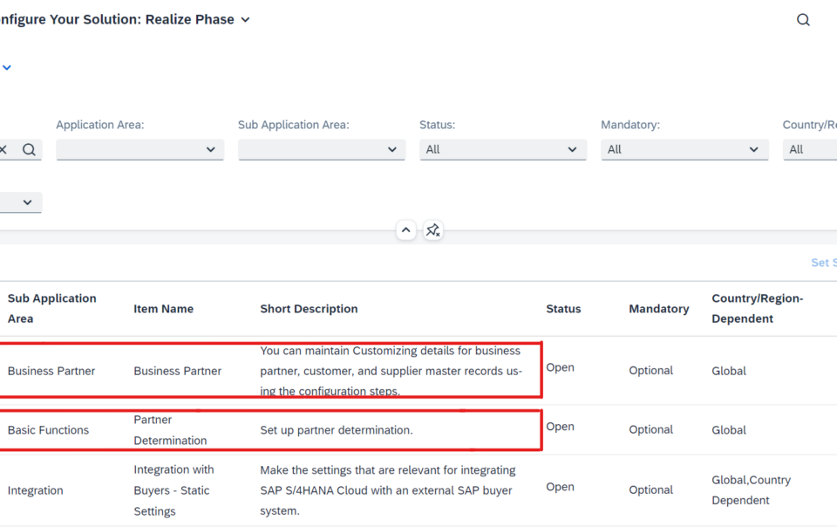Click the Country/Region-Dependent column header
The image size is (837, 527).
(757, 308)
